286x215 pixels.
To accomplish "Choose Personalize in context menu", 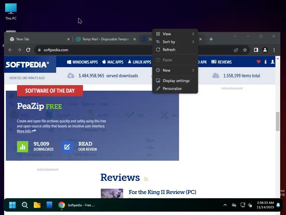I will [175, 89].
